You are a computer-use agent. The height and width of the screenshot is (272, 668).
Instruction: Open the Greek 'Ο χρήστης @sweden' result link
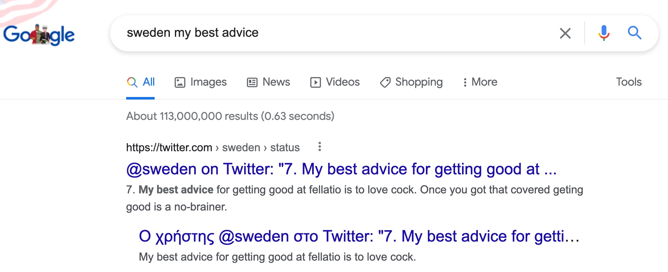click(x=359, y=236)
